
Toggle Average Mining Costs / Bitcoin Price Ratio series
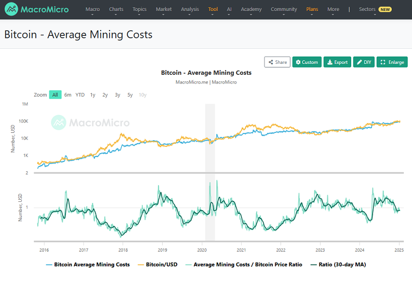[244, 265]
